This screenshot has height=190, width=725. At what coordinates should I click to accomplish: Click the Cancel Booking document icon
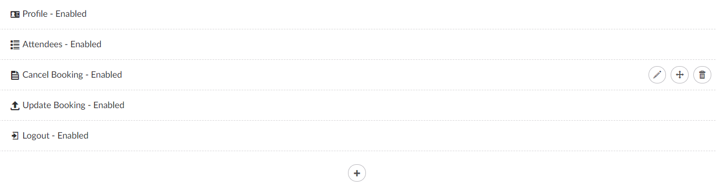pos(15,75)
